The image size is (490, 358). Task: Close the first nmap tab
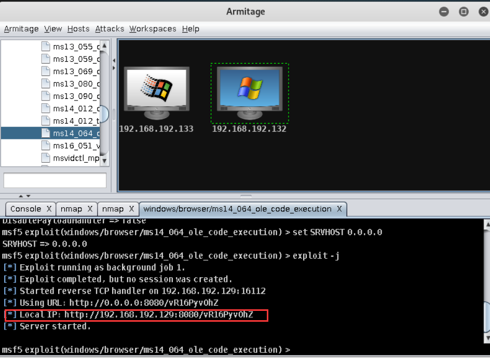point(90,209)
